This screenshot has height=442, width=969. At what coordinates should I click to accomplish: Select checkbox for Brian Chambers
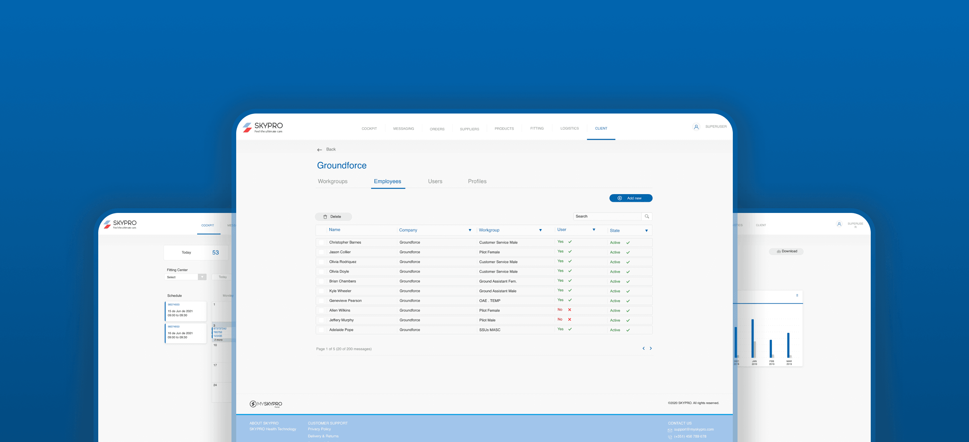click(x=321, y=281)
